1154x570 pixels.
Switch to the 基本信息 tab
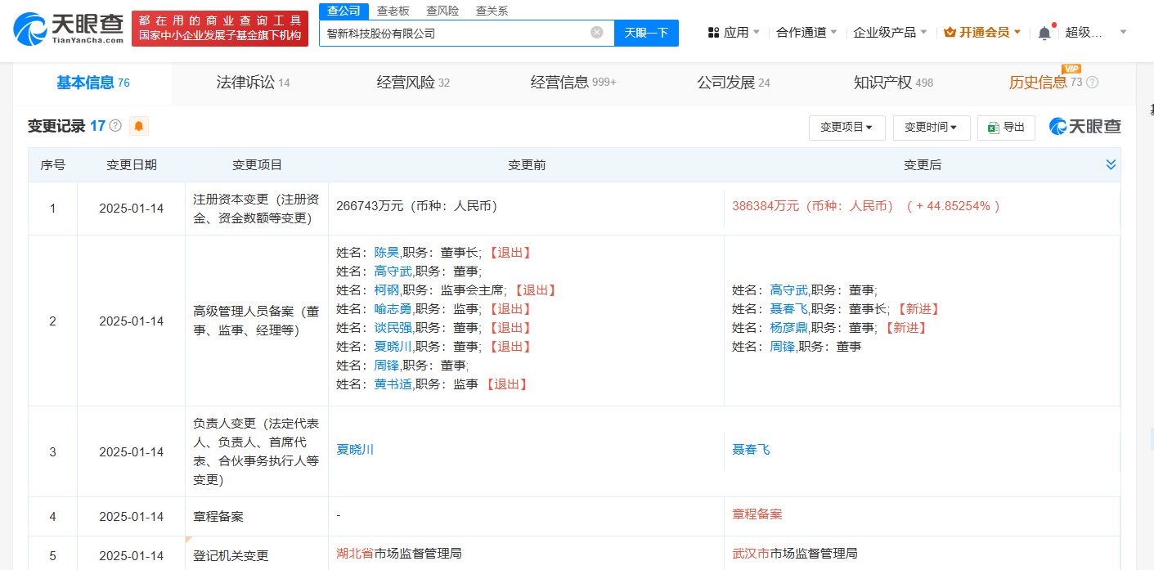click(x=92, y=83)
